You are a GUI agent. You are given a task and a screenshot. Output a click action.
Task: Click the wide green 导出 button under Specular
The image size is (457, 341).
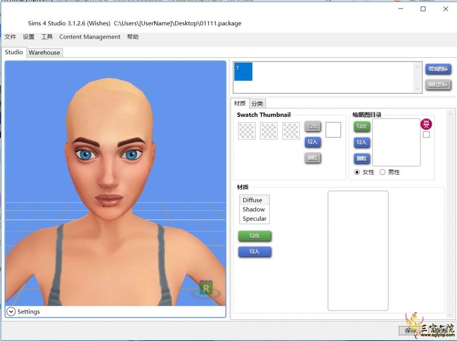255,236
